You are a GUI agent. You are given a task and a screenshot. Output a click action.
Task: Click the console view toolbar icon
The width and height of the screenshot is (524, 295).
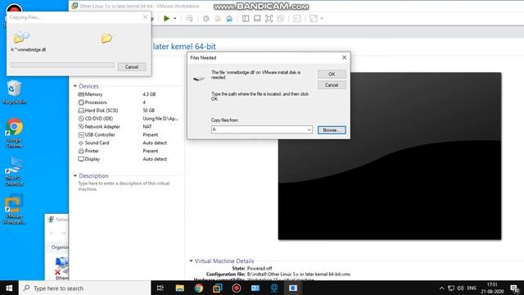click(x=296, y=18)
